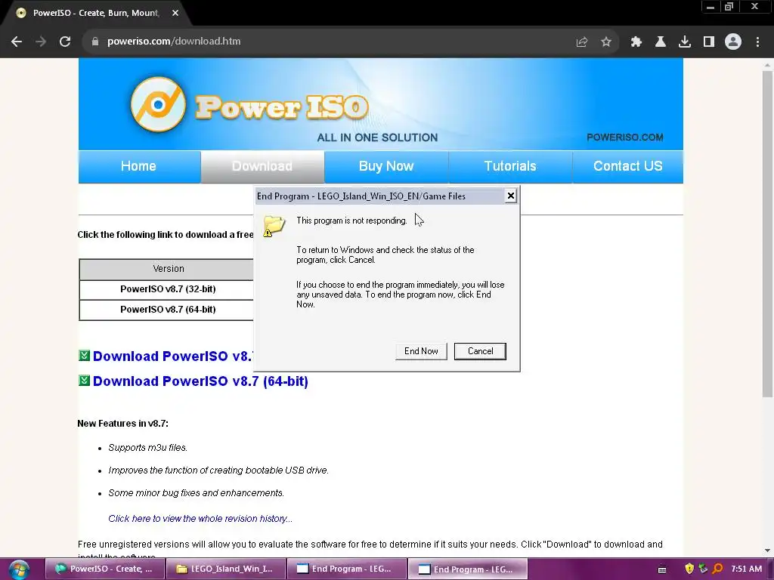Click the folder warning icon in dialog
The height and width of the screenshot is (580, 774).
(x=274, y=226)
